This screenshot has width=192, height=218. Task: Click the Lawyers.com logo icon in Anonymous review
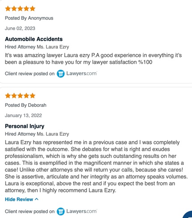(61, 74)
